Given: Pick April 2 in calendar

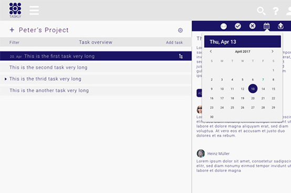Looking at the screenshot, I should pyautogui.click(x=212, y=80).
